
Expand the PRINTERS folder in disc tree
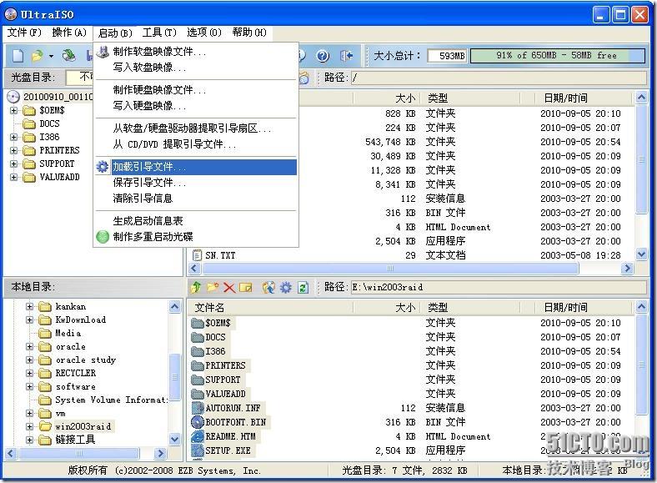(x=14, y=150)
